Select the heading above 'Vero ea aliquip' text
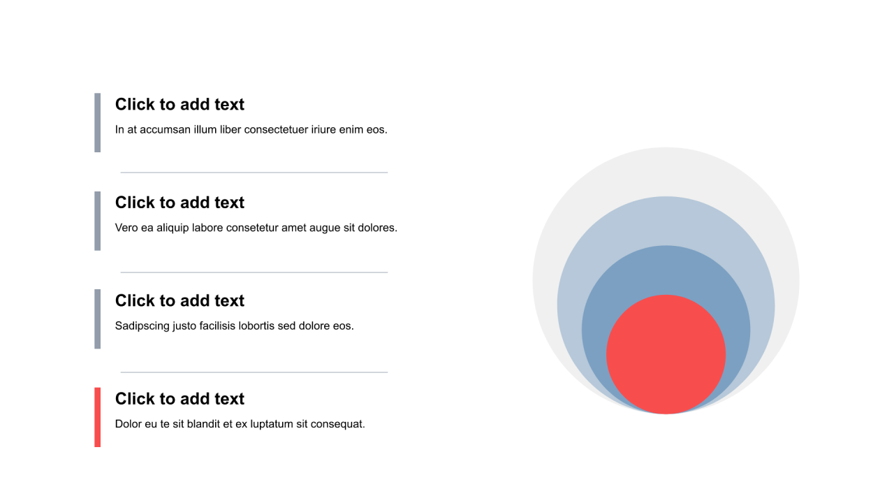The image size is (894, 503). 179,203
